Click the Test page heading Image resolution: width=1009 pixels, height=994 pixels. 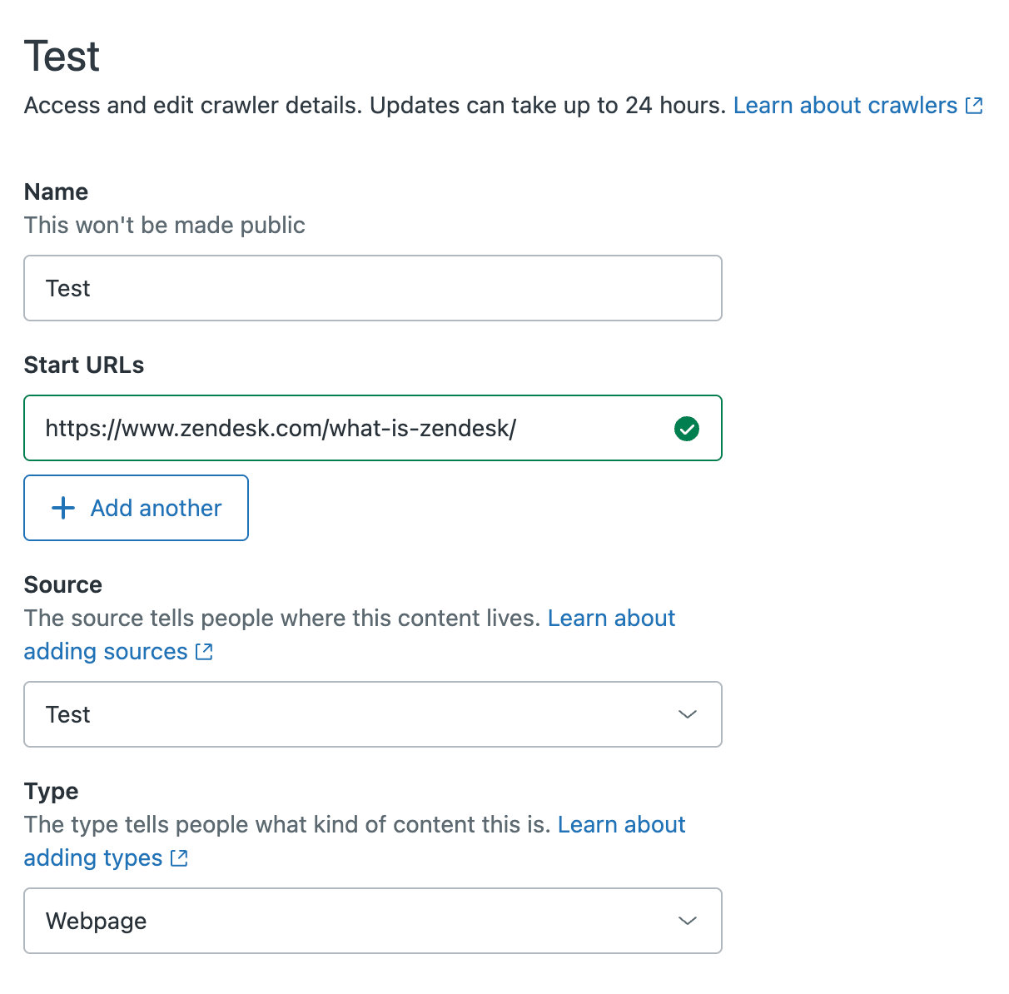tap(62, 57)
